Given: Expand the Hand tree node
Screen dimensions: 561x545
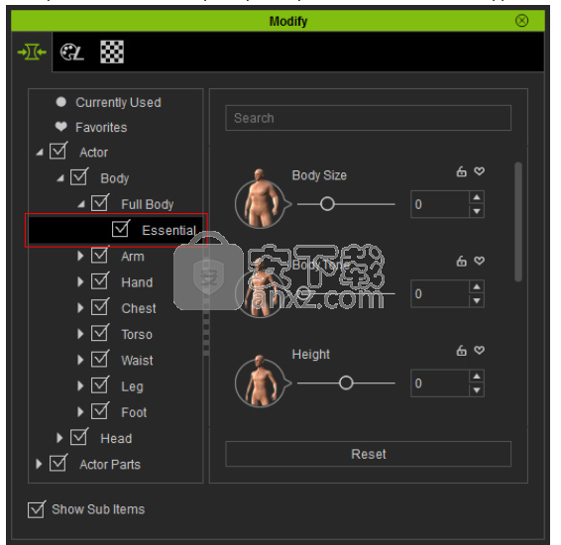Looking at the screenshot, I should pyautogui.click(x=80, y=282).
